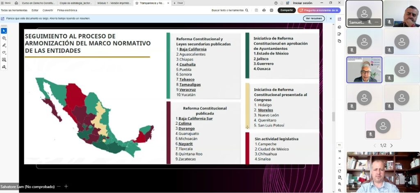420x193 pixels.
Task: Open the Editar menu
Action: (35, 10)
